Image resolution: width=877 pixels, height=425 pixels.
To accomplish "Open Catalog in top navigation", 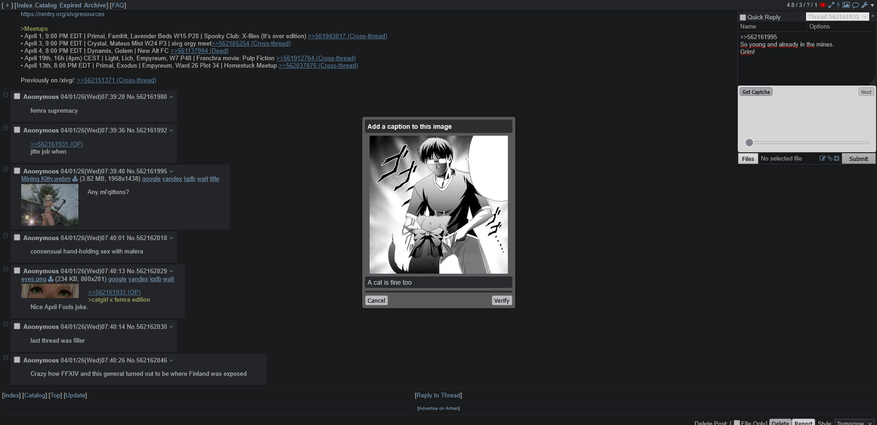I will 46,5.
